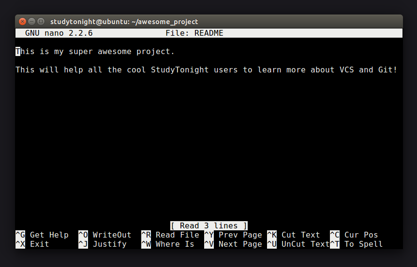
Task: Click the word 'Git!' at the line end
Action: pos(388,70)
